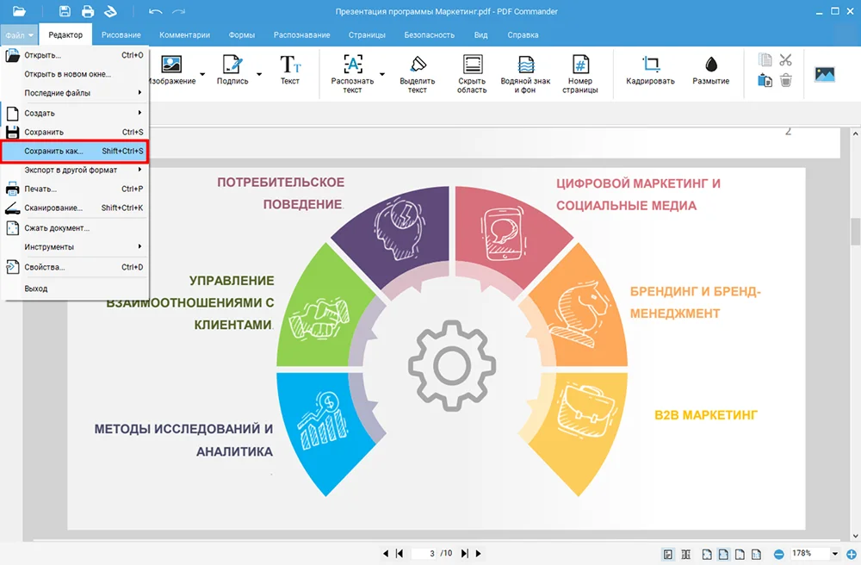Viewport: 861px width, 565px height.
Task: Click the zoom out minus button
Action: click(778, 554)
